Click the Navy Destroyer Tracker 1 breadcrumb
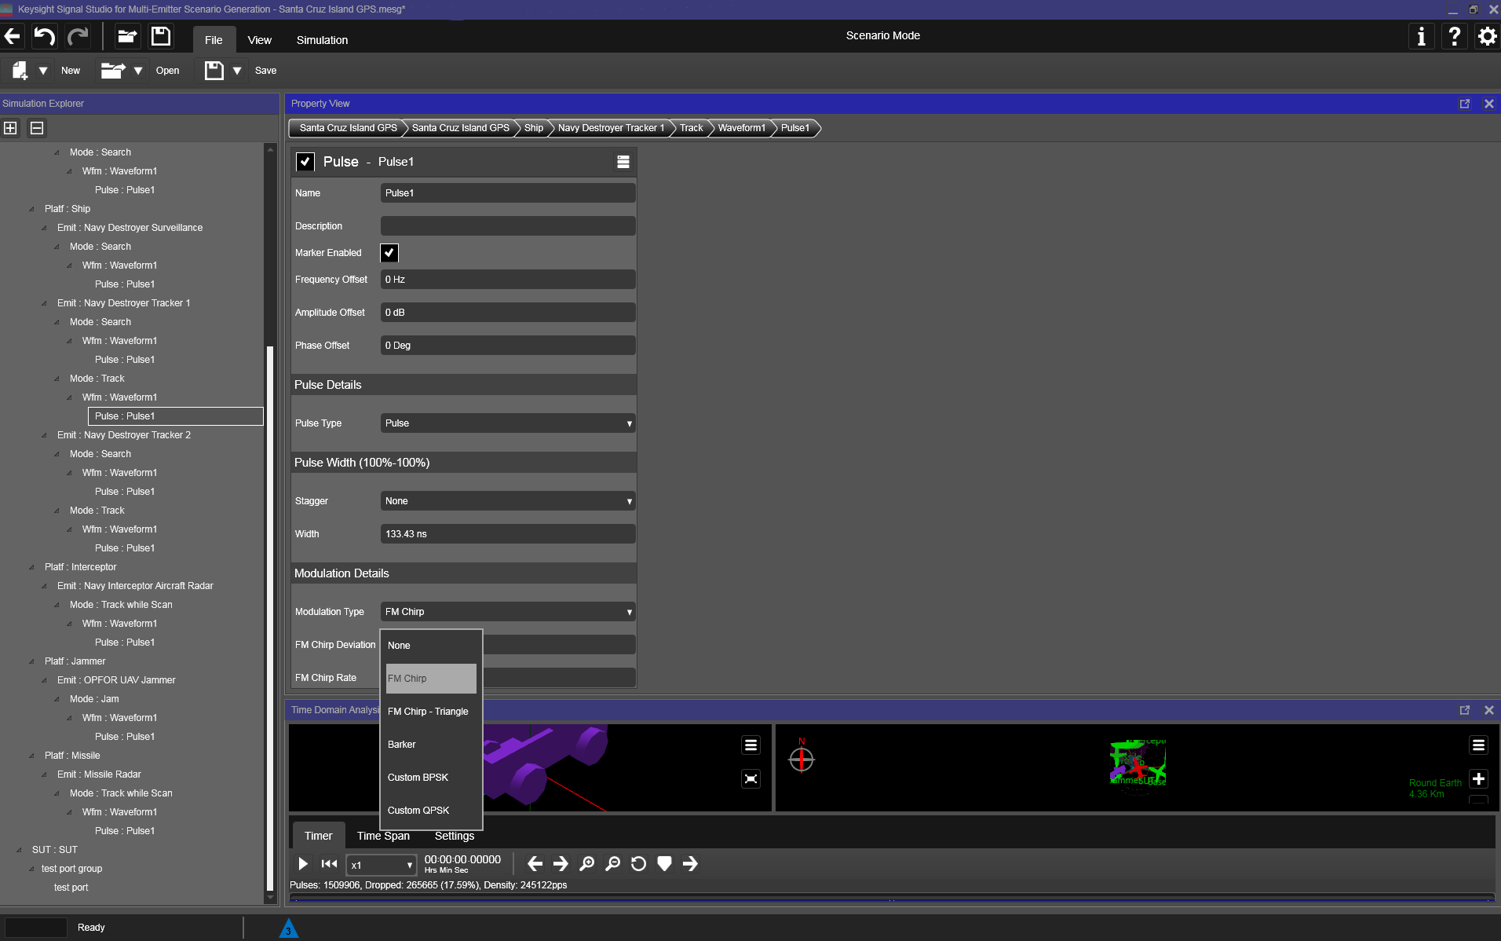This screenshot has height=941, width=1501. (x=611, y=128)
